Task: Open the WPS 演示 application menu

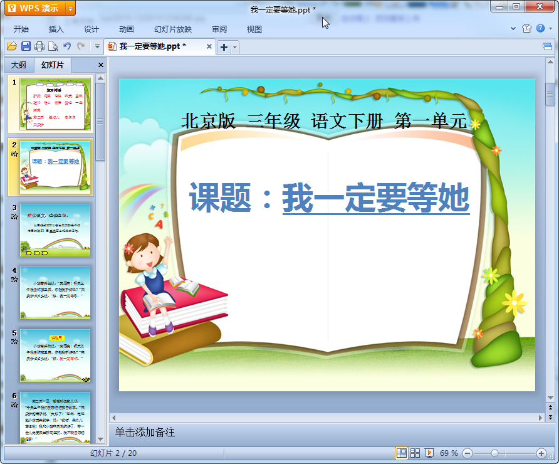Action: [35, 8]
